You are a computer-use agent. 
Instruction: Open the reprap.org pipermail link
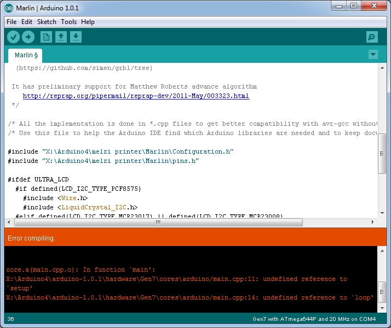coord(136,96)
